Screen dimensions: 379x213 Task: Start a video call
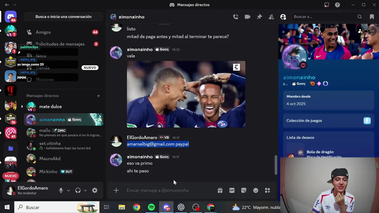(248, 17)
